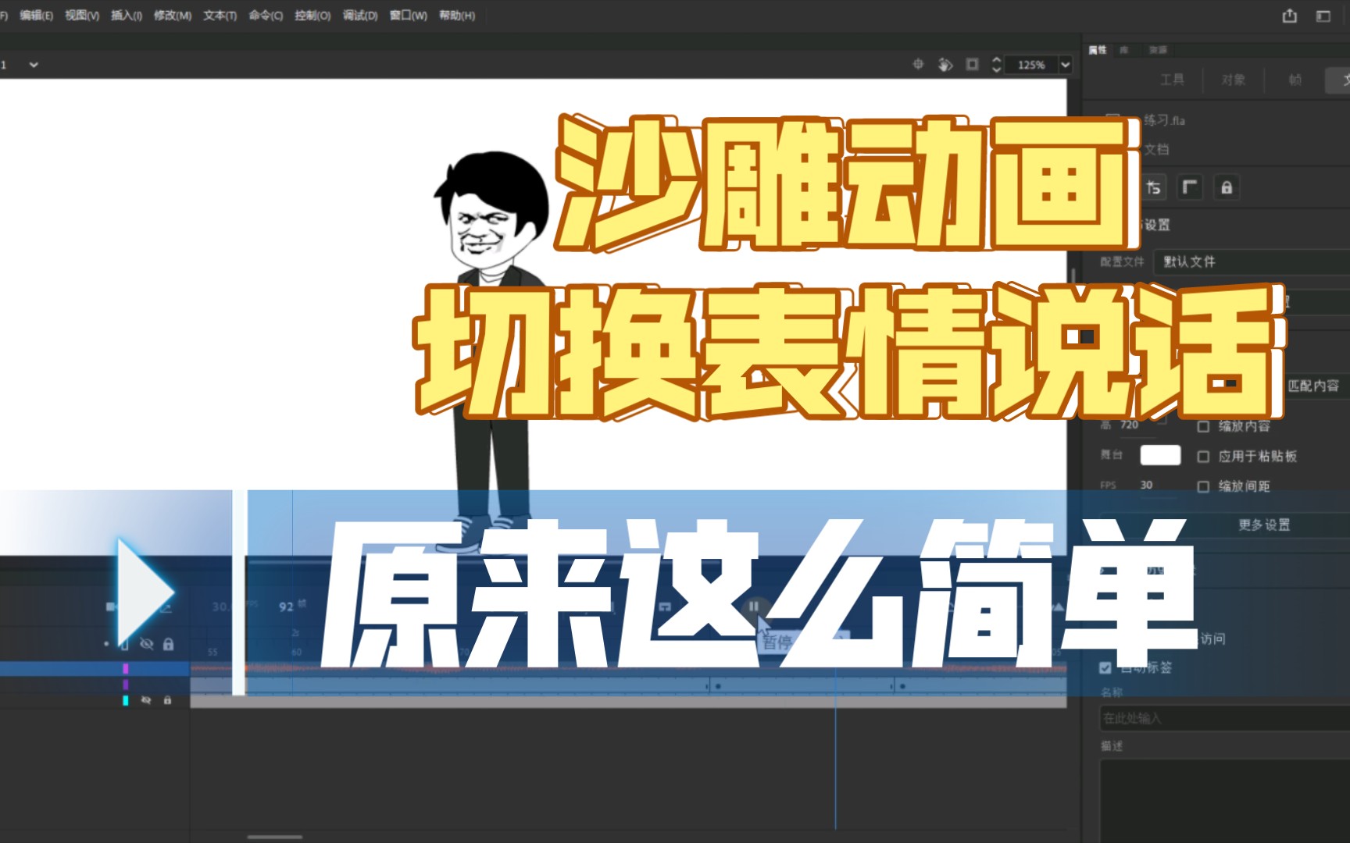This screenshot has width=1350, height=843.
Task: Toggle the lock on the cyan layer
Action: tap(167, 700)
